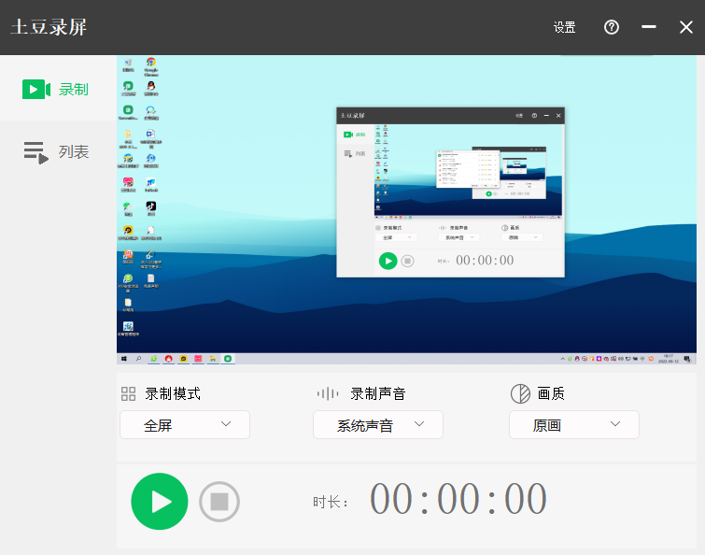Click the 00:00:00 duration timer display
The width and height of the screenshot is (705, 555).
click(x=458, y=500)
